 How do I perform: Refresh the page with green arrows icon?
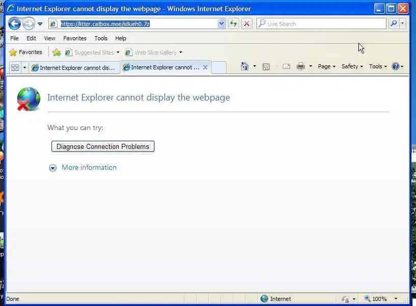pos(233,24)
